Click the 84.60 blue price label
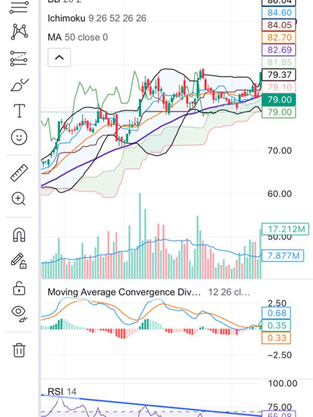The height and width of the screenshot is (417, 313). pos(279,13)
